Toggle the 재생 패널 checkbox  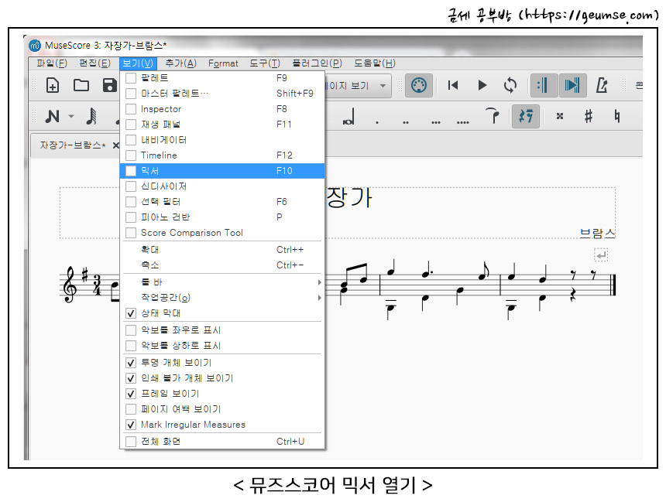(x=131, y=125)
